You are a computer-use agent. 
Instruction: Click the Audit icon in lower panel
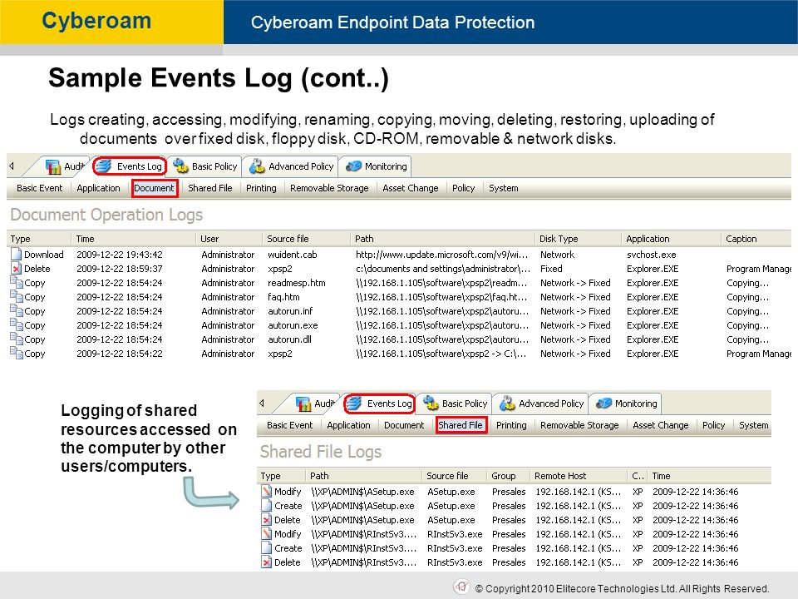[303, 404]
